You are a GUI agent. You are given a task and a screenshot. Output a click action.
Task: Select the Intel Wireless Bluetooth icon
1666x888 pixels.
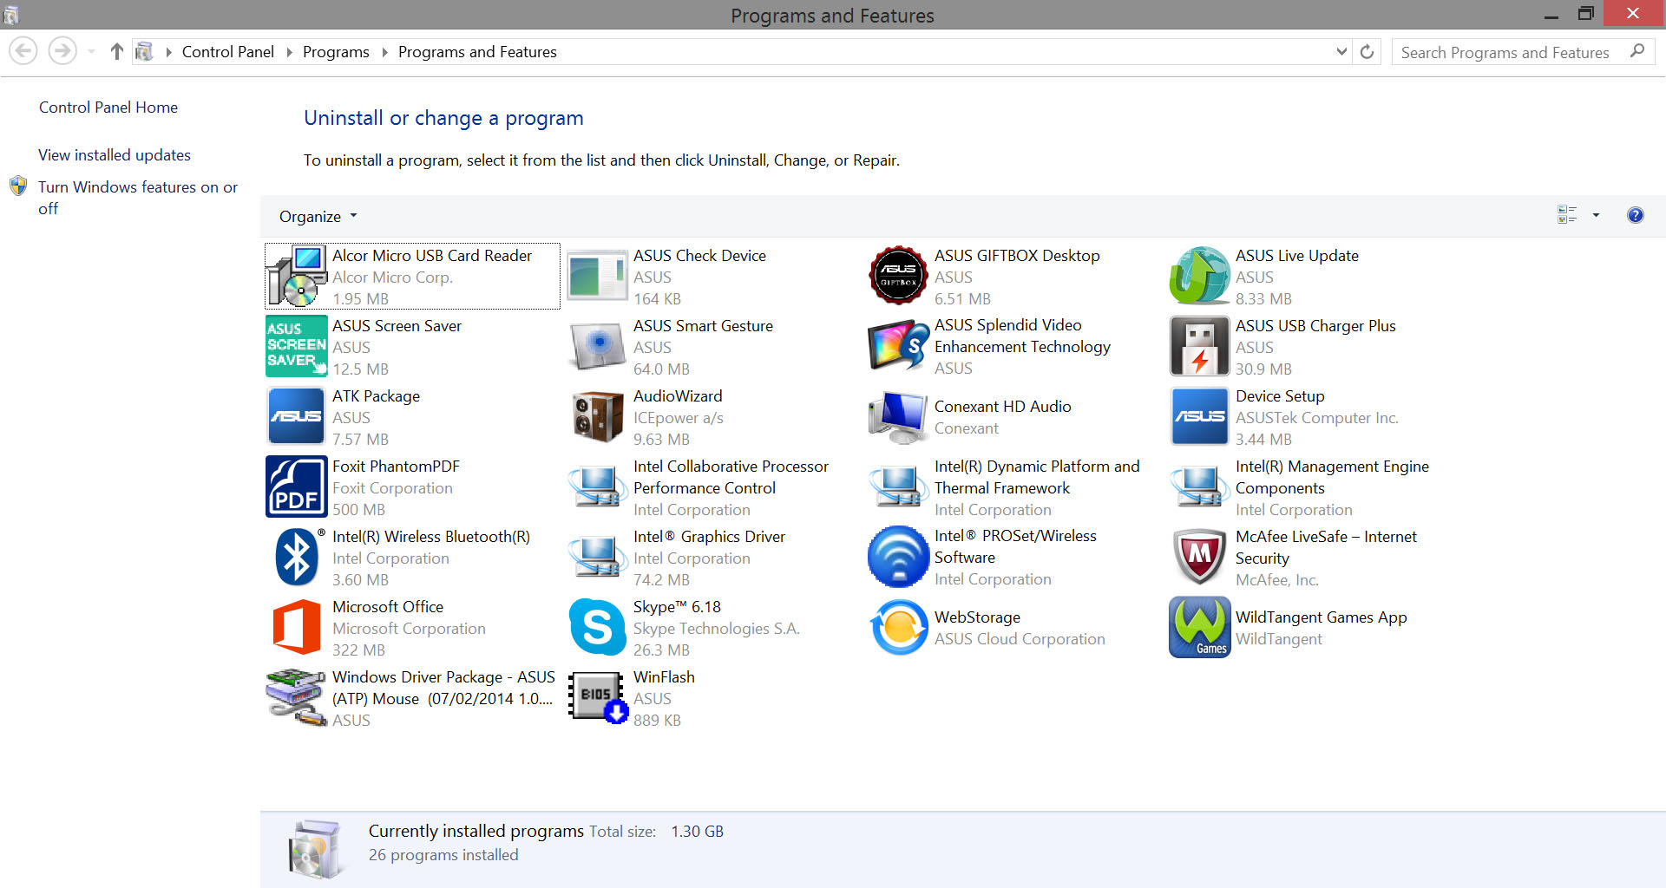click(x=297, y=557)
